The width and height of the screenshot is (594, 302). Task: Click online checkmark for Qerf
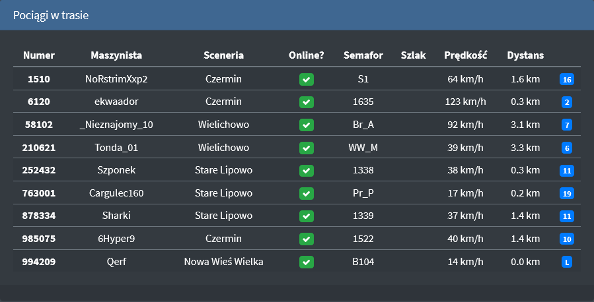point(307,262)
